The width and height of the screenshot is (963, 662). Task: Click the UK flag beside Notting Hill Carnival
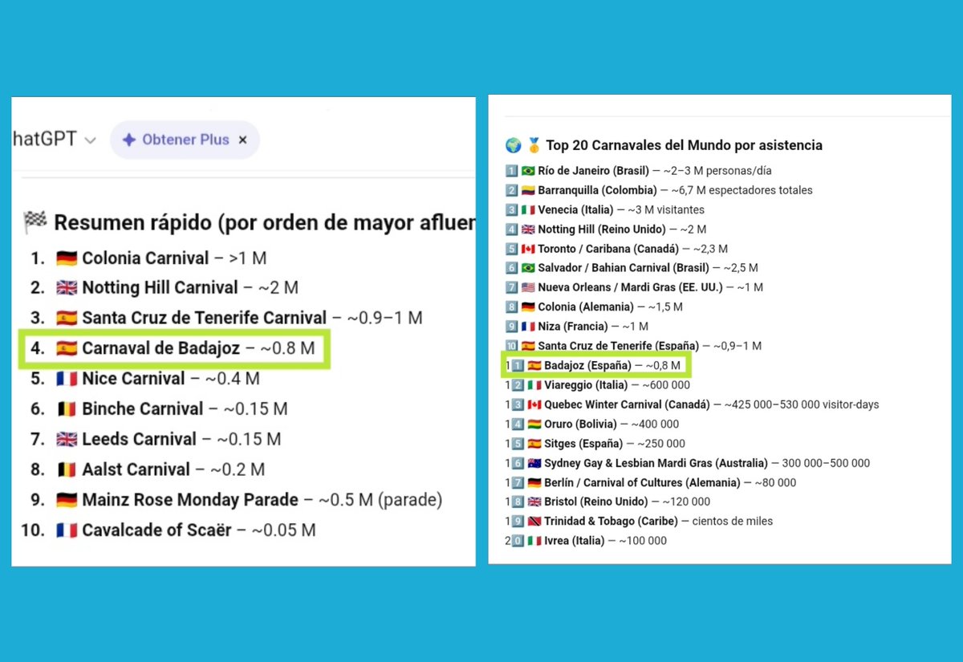coord(66,288)
